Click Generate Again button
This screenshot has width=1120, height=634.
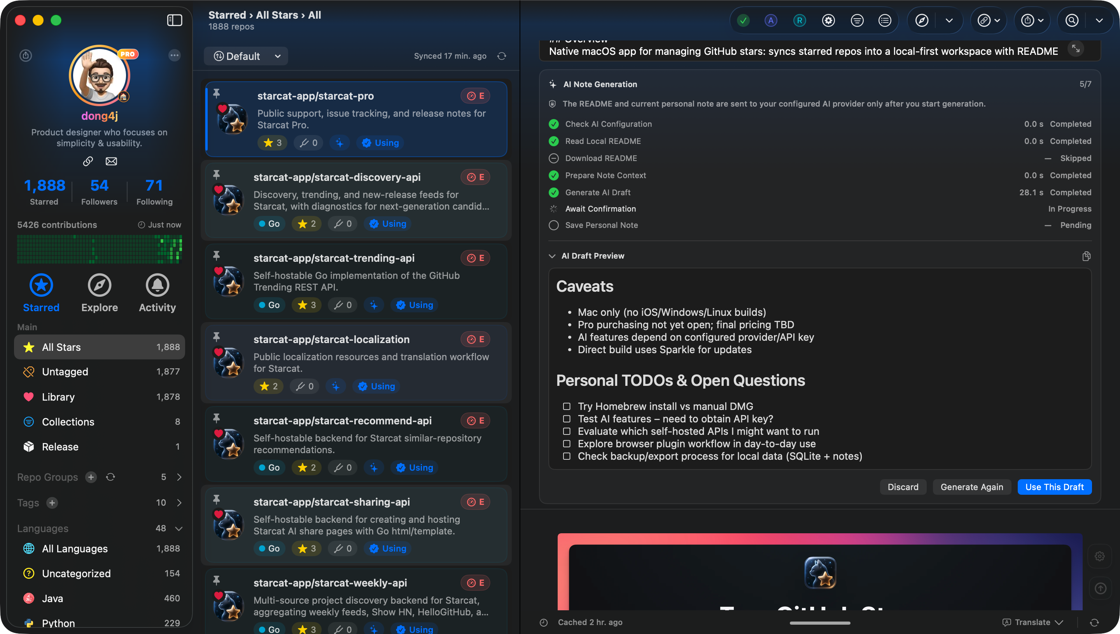click(971, 487)
